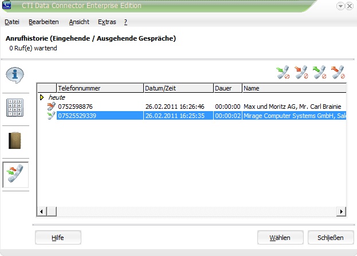
Task: Open the Extras menu
Action: coord(107,22)
